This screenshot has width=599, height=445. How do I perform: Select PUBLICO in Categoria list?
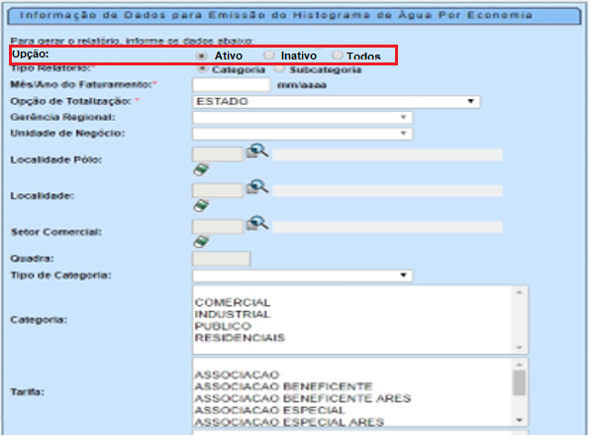(223, 326)
